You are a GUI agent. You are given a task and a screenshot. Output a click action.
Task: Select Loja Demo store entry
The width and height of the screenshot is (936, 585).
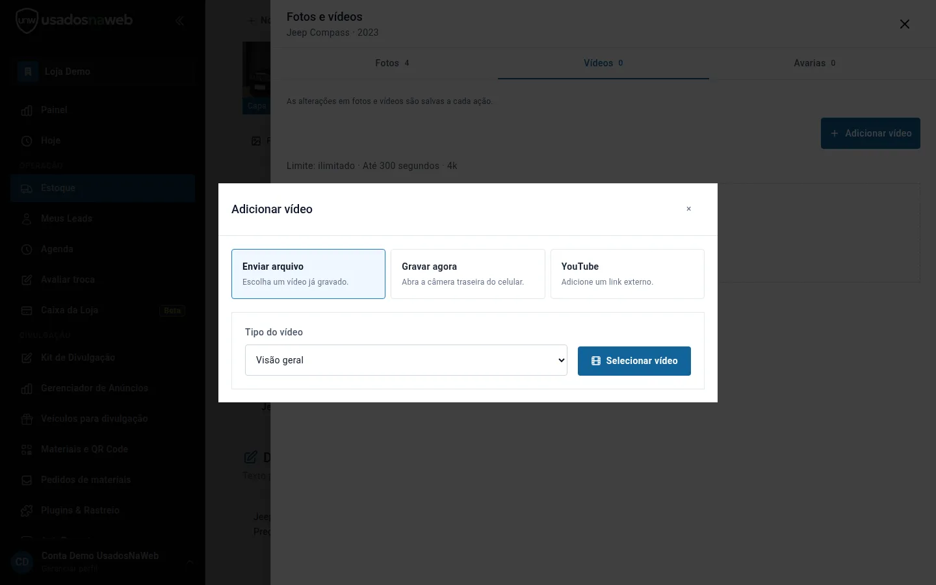pos(103,71)
